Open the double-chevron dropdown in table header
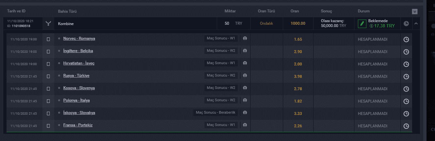Screen dimensions: 435x141 click(x=415, y=11)
